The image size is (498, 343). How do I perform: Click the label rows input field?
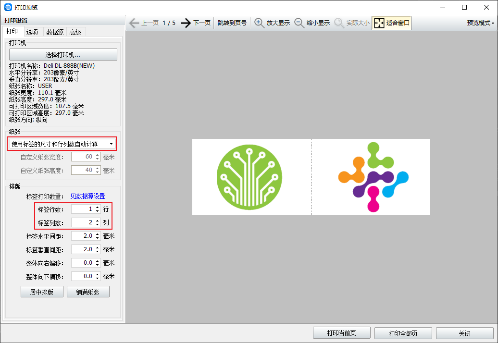[x=83, y=209]
